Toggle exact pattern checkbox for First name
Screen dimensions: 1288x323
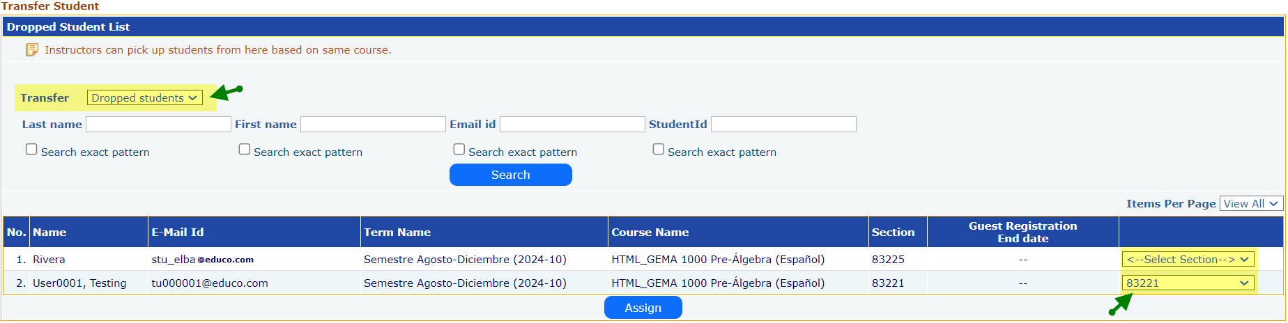[x=245, y=150]
